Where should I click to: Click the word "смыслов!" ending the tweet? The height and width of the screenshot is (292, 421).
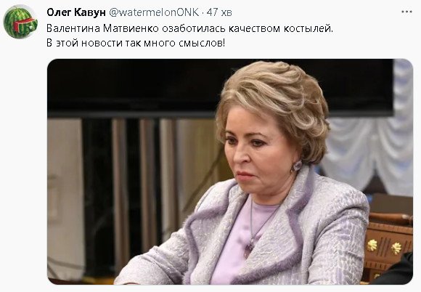[x=202, y=43]
